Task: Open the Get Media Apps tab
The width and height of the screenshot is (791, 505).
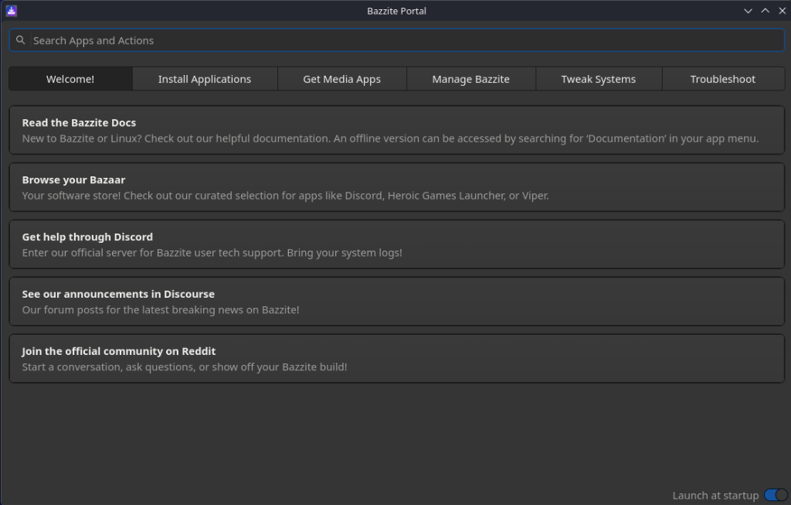Action: [341, 79]
